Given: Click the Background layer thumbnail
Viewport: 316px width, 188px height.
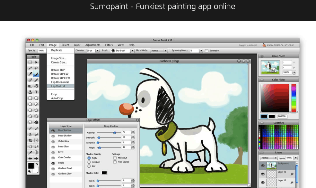Looking at the screenshot, I should point(271,166).
